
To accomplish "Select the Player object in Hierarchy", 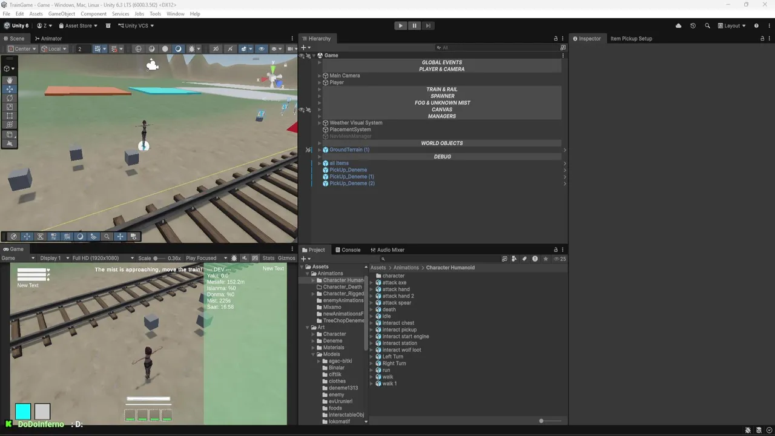I will [x=336, y=82].
